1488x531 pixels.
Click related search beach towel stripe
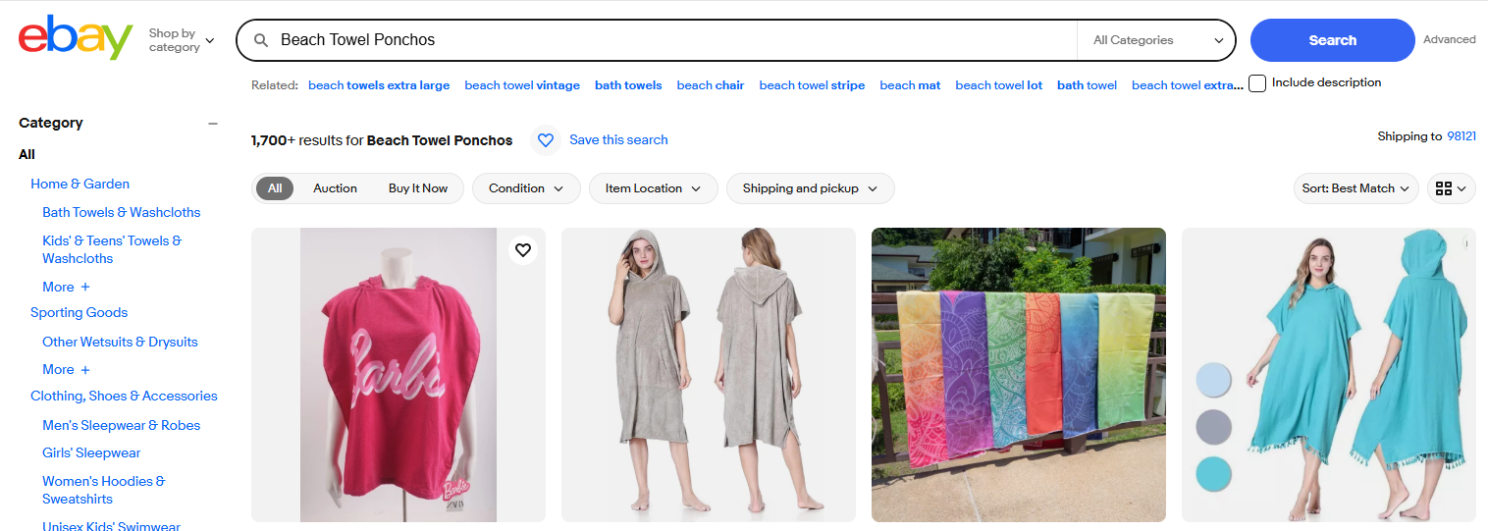(x=812, y=85)
